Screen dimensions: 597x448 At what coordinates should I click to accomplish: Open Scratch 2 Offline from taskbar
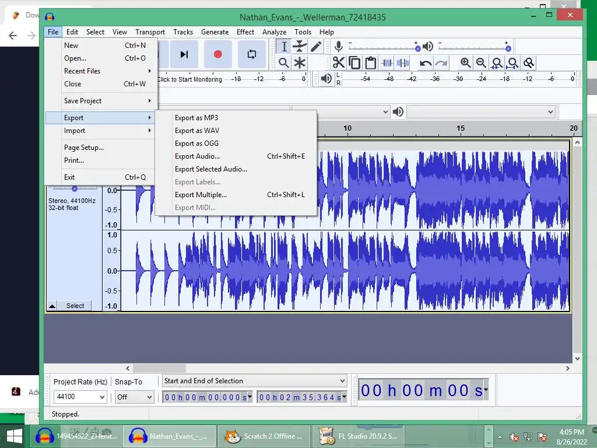click(x=264, y=436)
